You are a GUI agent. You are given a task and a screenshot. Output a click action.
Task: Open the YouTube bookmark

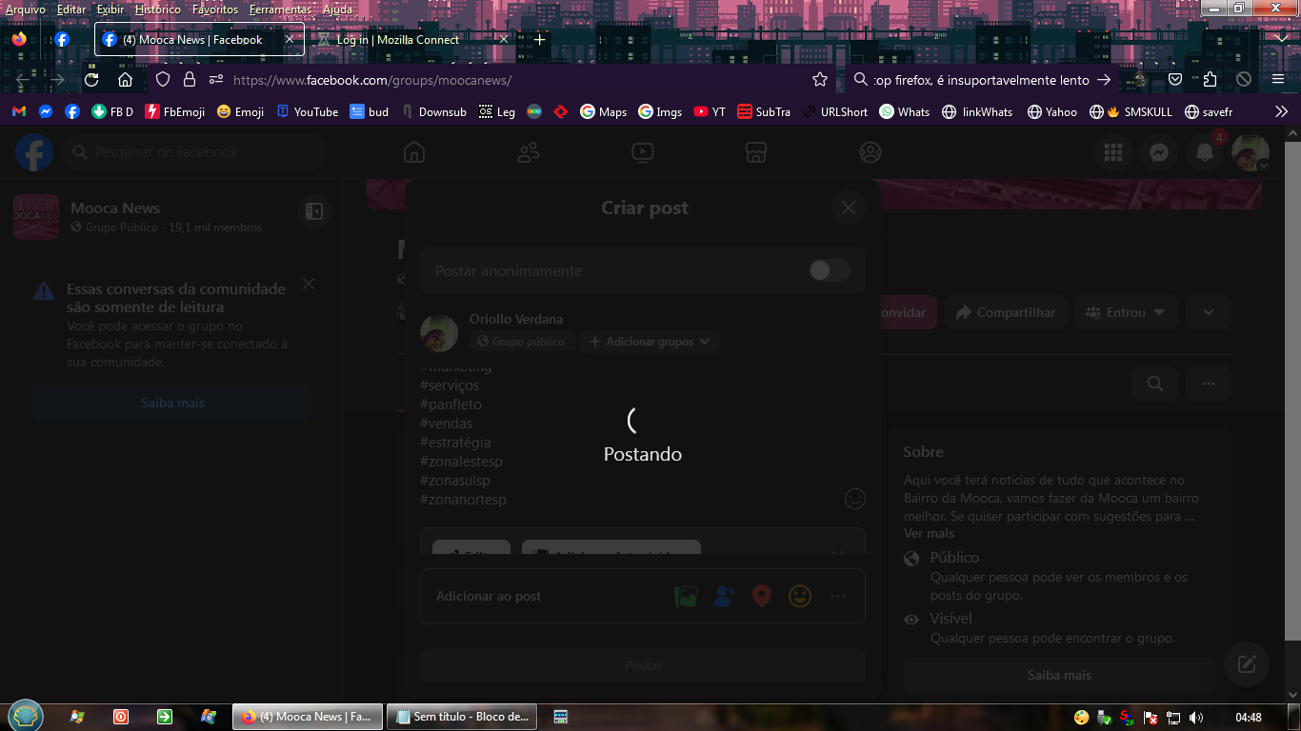308,111
